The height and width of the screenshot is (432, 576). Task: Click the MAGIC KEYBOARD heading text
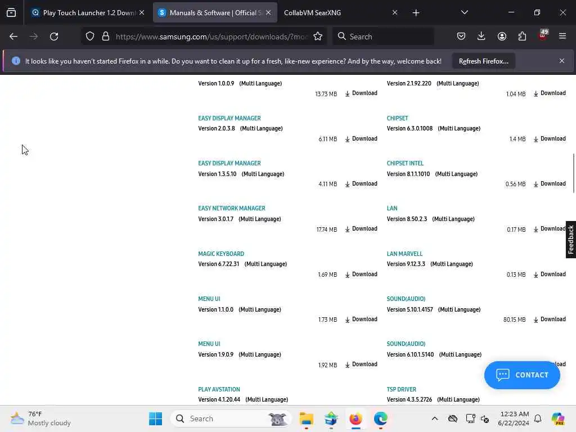(220, 254)
